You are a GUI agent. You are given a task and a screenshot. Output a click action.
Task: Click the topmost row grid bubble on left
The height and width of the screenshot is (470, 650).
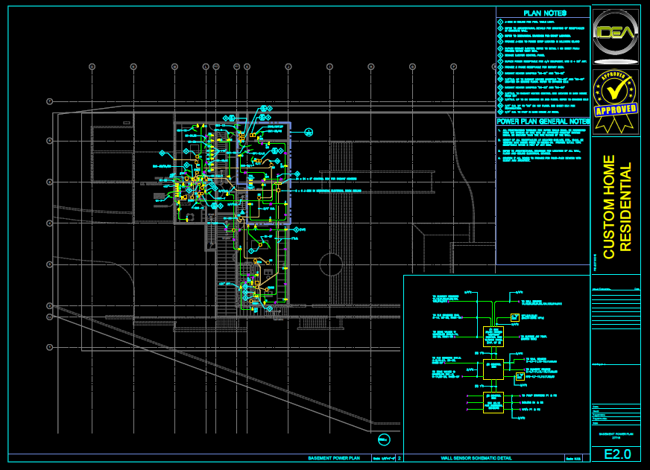[x=49, y=101]
